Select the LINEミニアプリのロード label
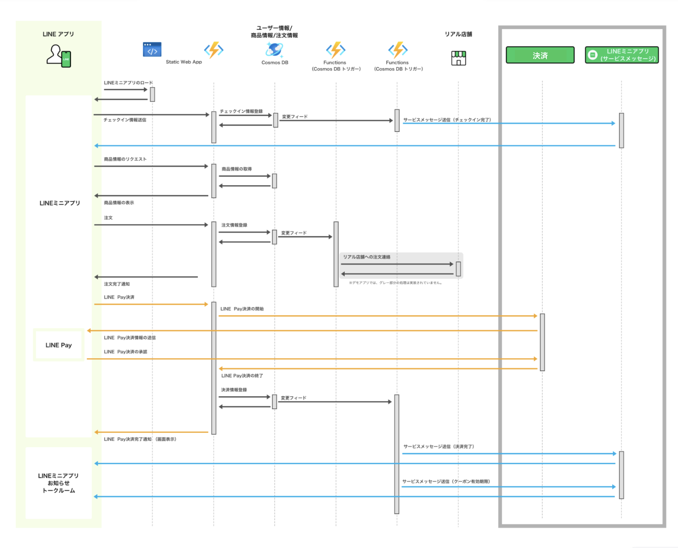678x548 pixels. (128, 83)
